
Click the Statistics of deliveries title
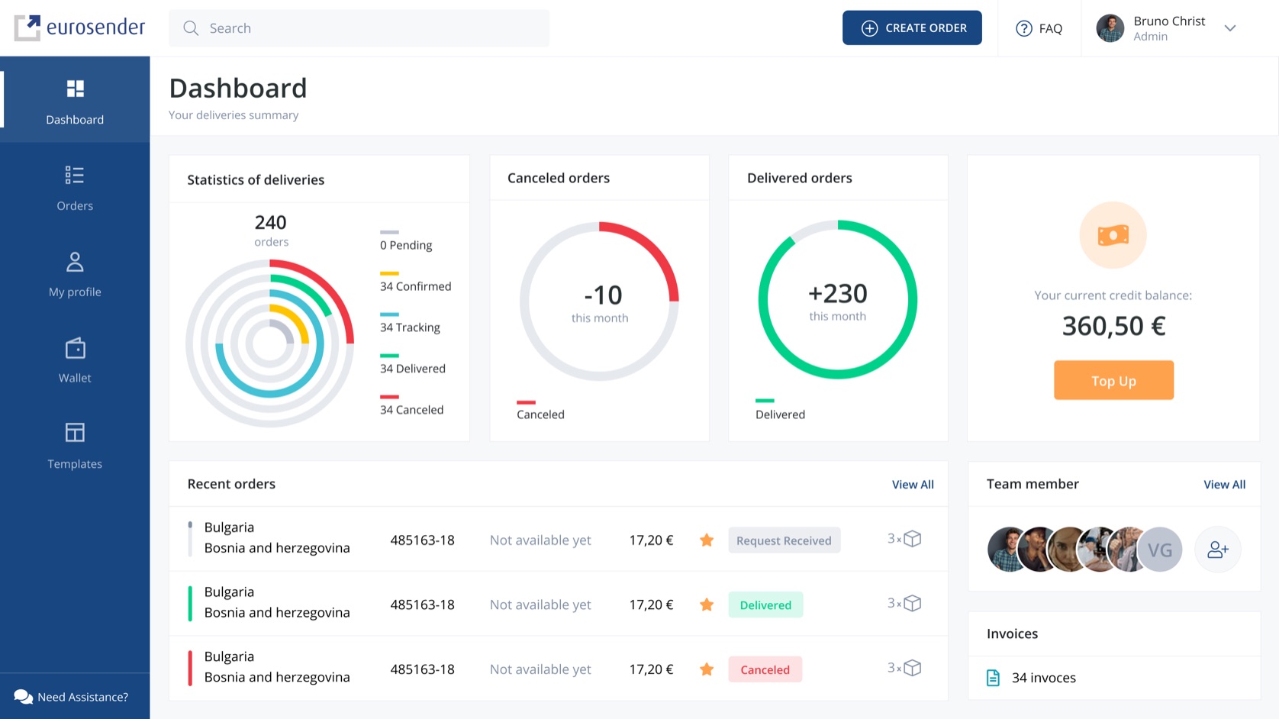pyautogui.click(x=256, y=180)
